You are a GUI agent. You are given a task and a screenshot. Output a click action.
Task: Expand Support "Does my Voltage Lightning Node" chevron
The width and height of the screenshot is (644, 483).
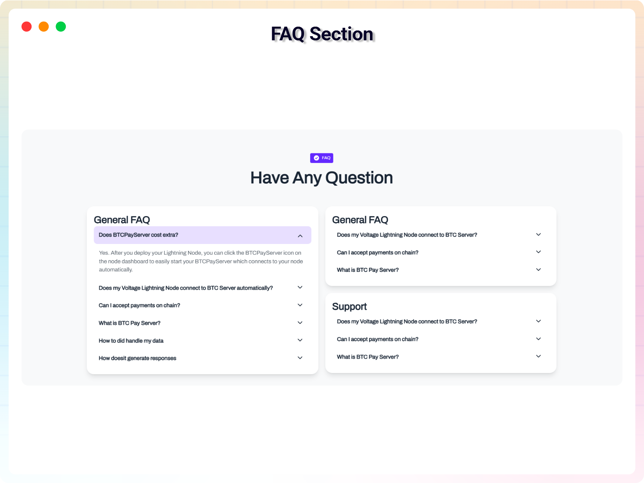[x=538, y=321]
